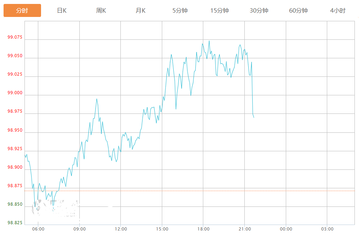Click the 98.950 price axis label
Image resolution: width=360 pixels, height=236 pixels.
point(15,130)
